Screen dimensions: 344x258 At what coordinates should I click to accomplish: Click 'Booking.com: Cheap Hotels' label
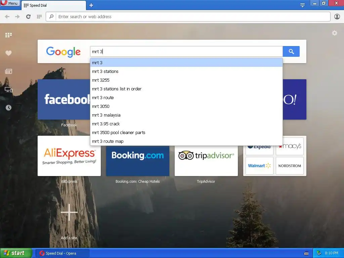coord(137,181)
